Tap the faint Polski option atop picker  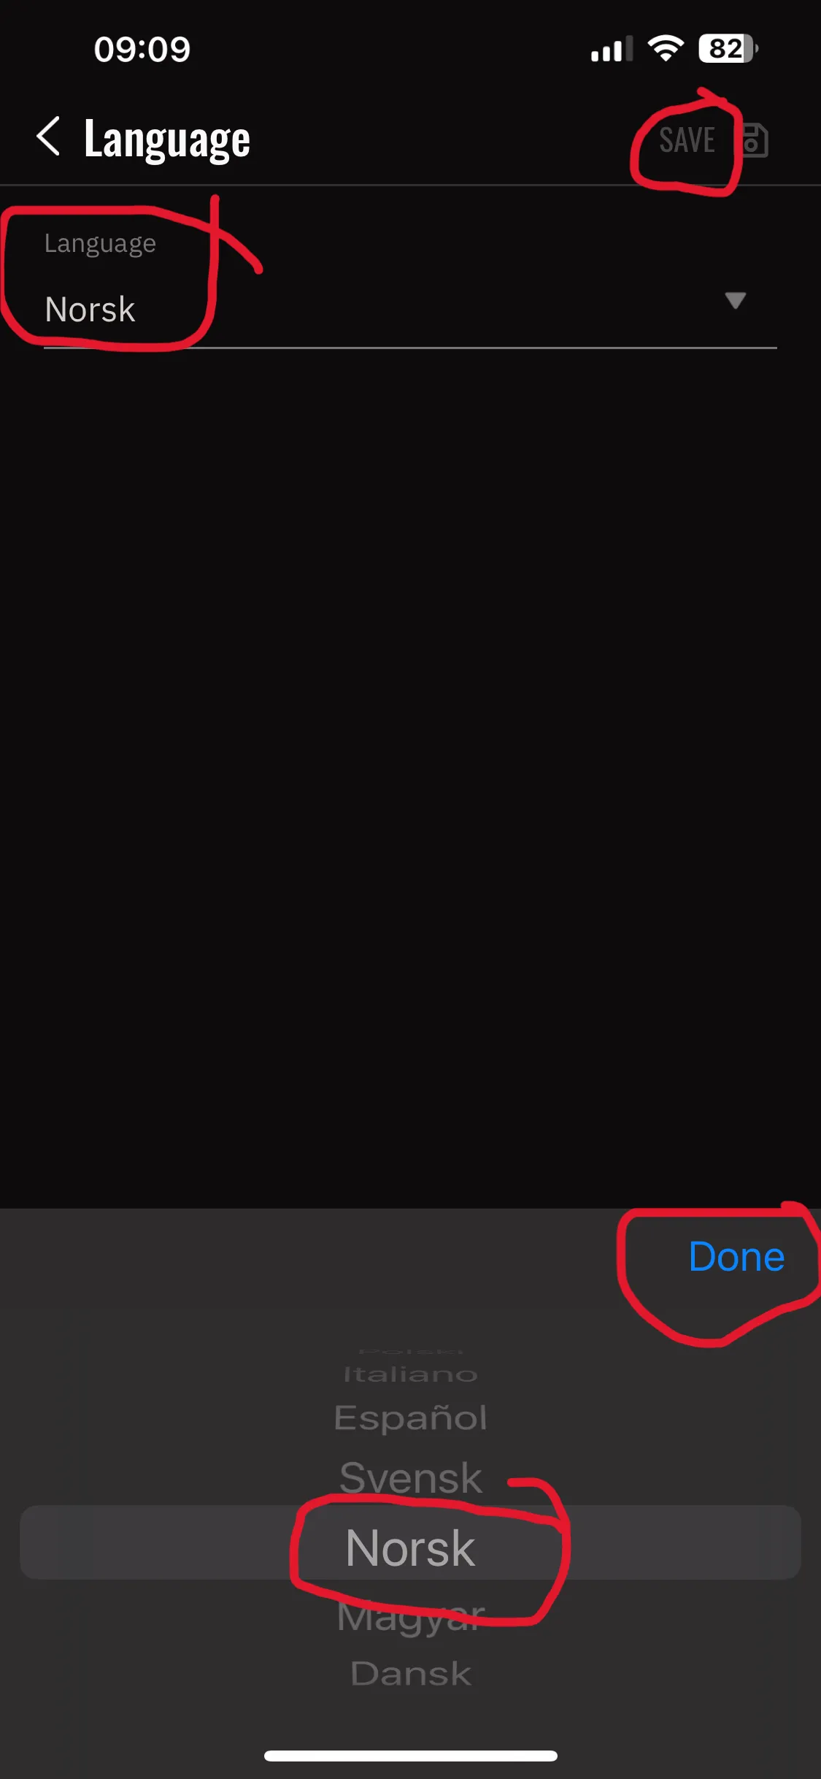tap(411, 1351)
